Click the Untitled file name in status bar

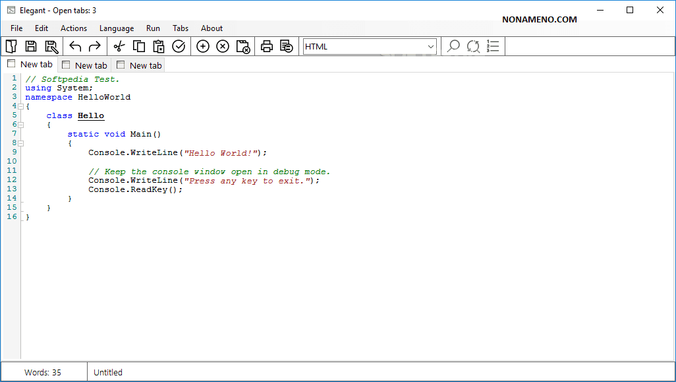[108, 372]
